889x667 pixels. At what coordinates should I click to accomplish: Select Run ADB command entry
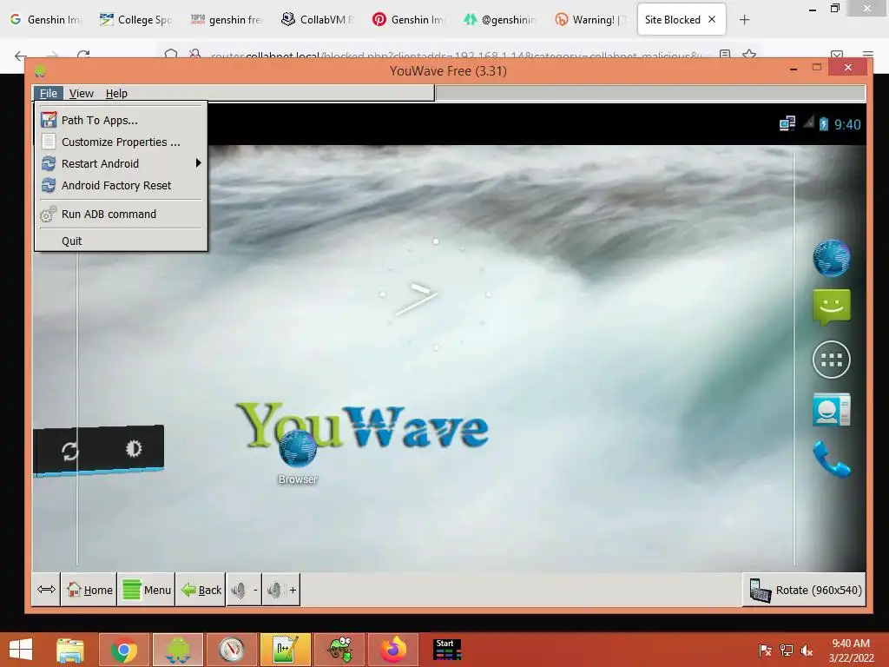click(121, 214)
